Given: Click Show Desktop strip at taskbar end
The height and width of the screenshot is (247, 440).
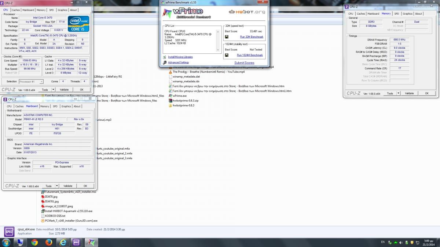Looking at the screenshot, I should pyautogui.click(x=438, y=242).
